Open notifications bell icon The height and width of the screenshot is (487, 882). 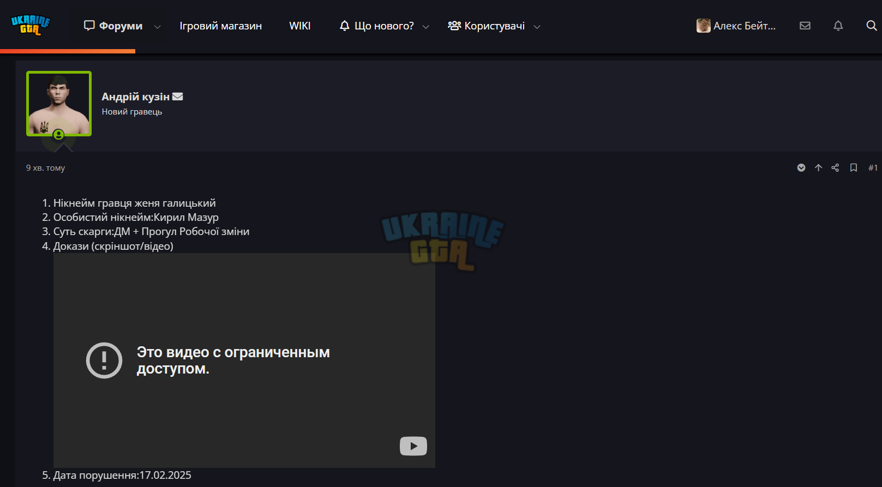tap(838, 26)
